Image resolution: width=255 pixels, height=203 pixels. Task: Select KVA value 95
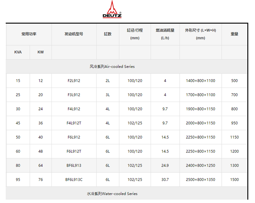pyautogui.click(x=18, y=179)
